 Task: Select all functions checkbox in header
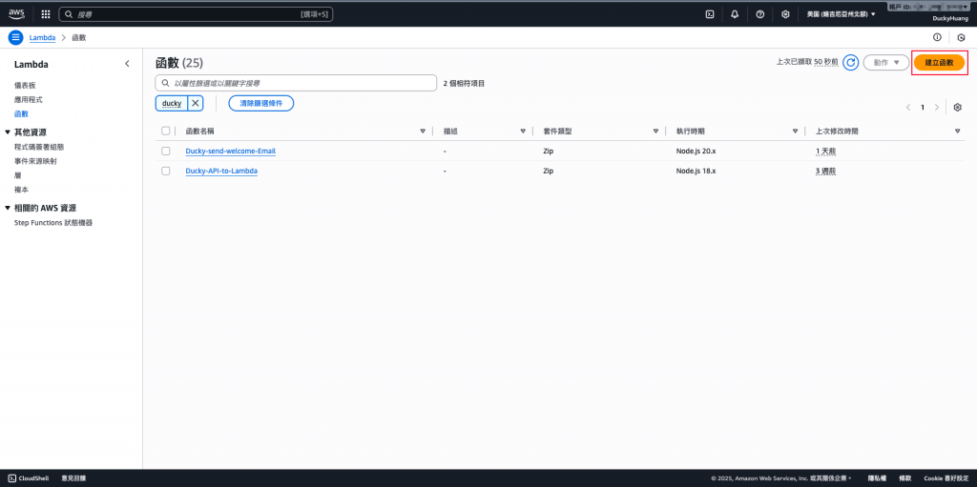tap(166, 131)
